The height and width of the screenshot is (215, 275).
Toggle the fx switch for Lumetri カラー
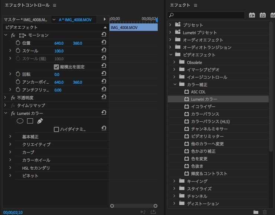pos(13,113)
